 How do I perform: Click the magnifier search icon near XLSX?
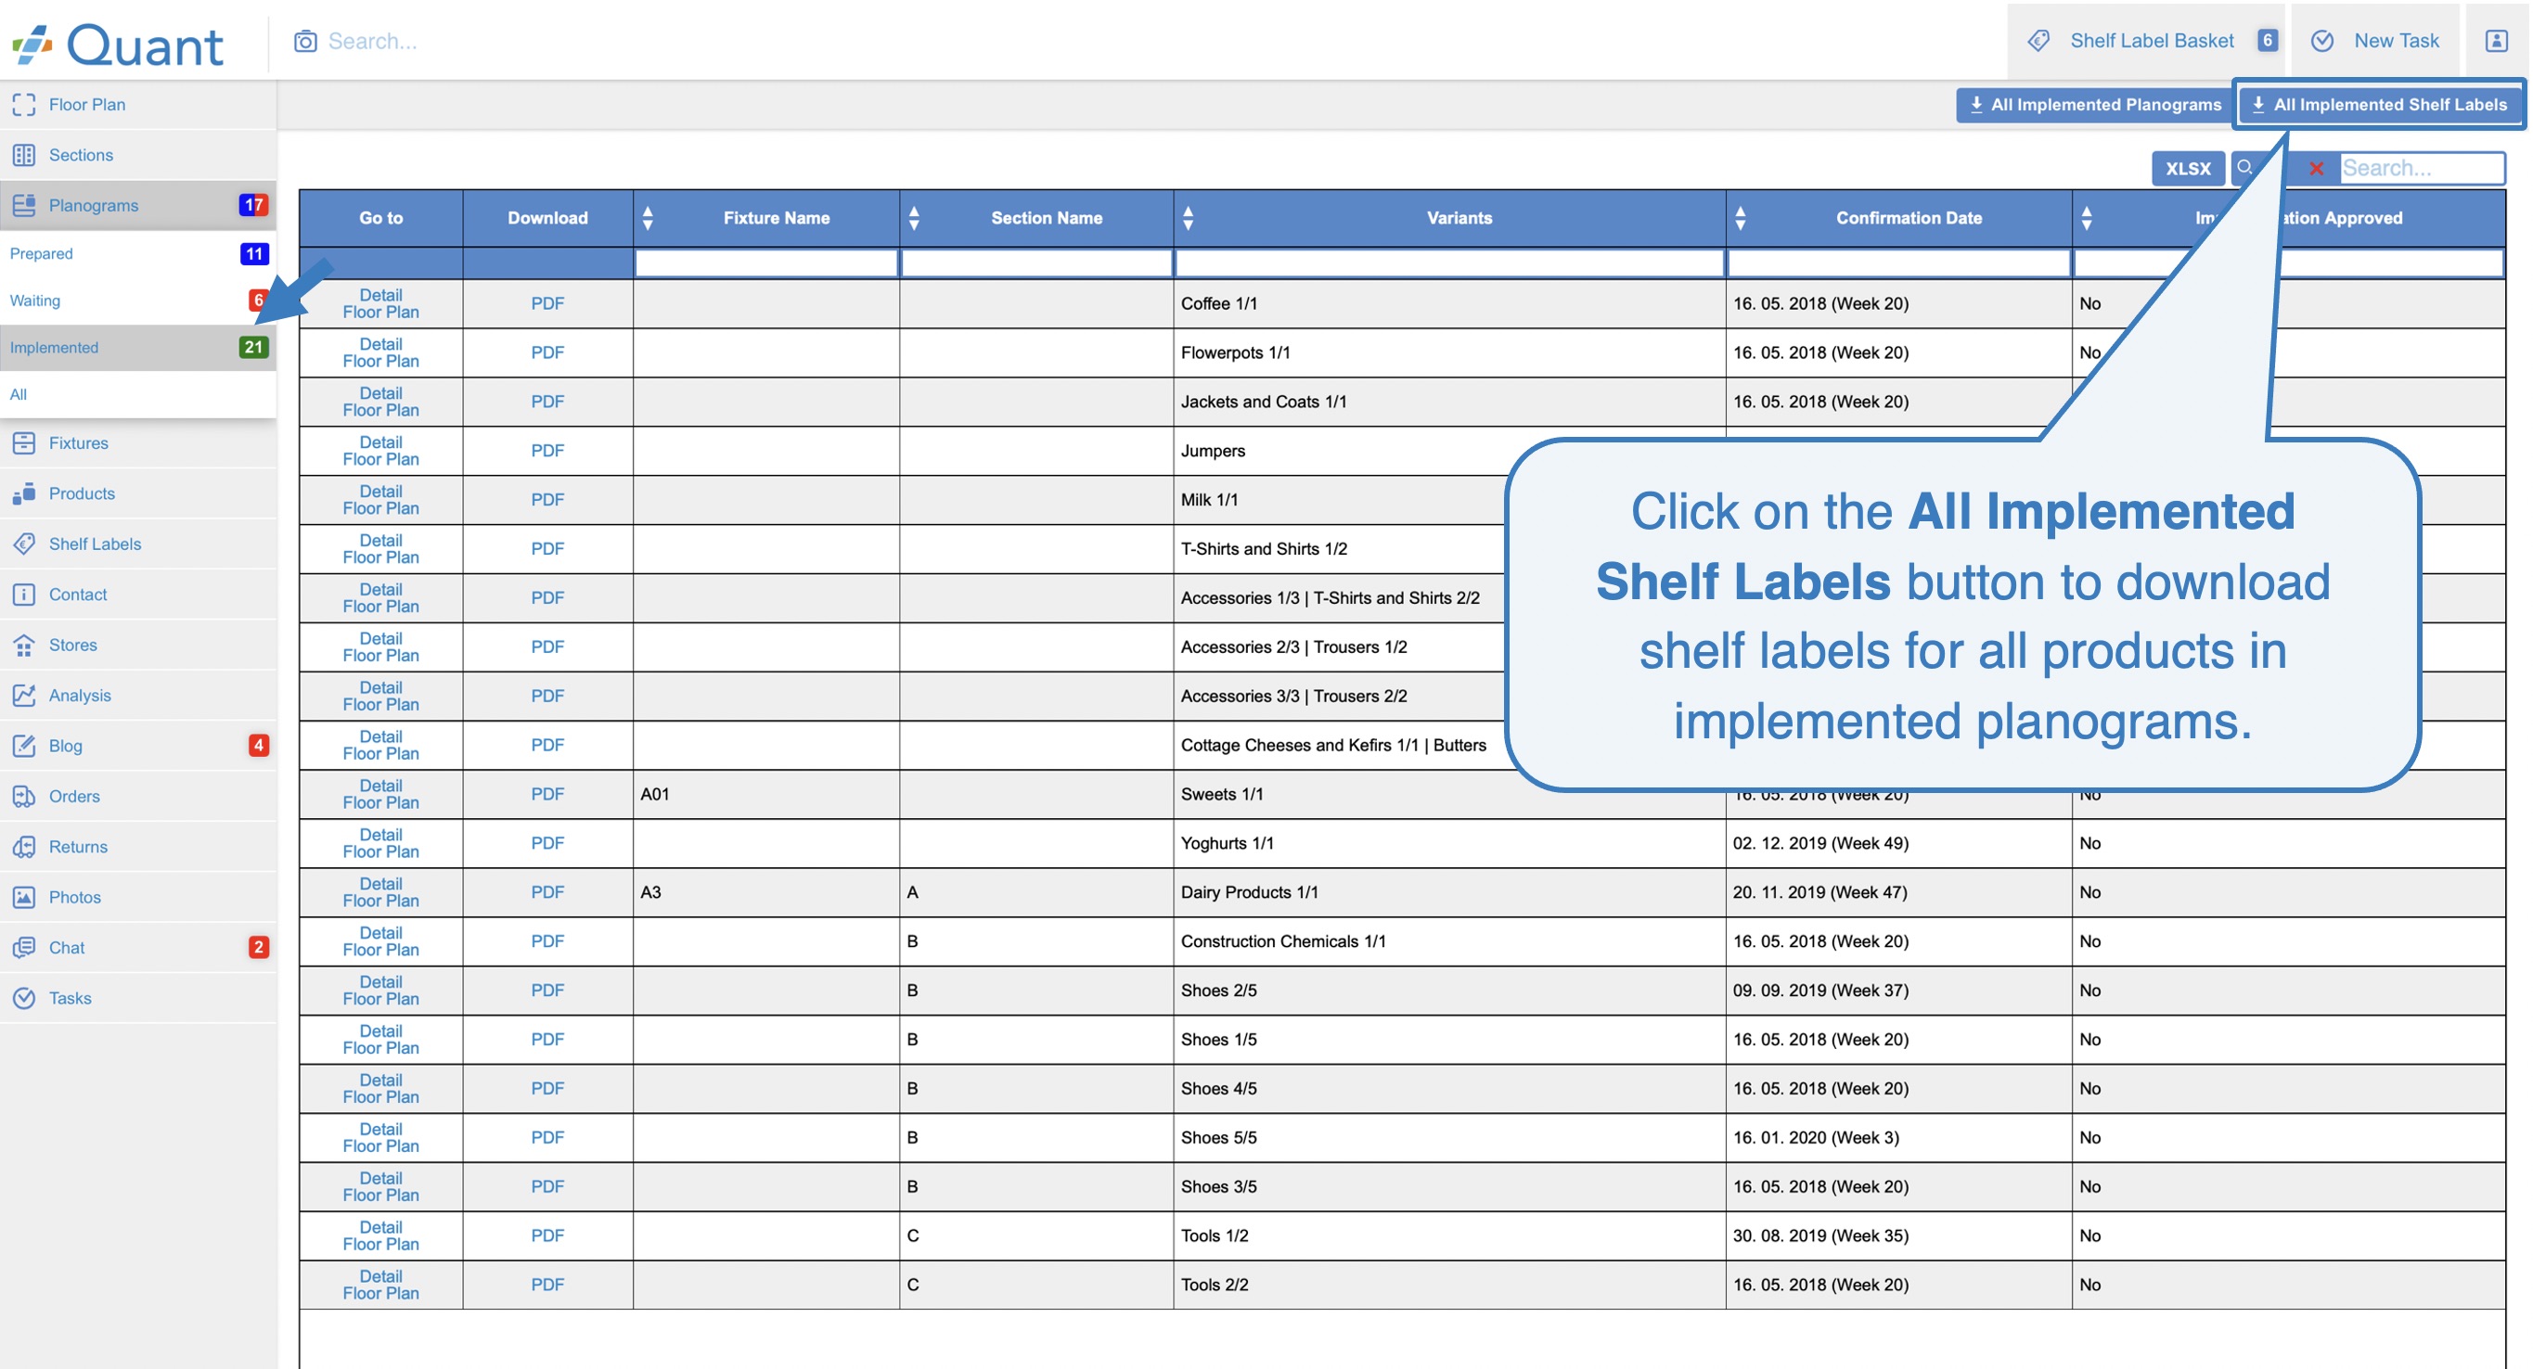click(x=2244, y=167)
